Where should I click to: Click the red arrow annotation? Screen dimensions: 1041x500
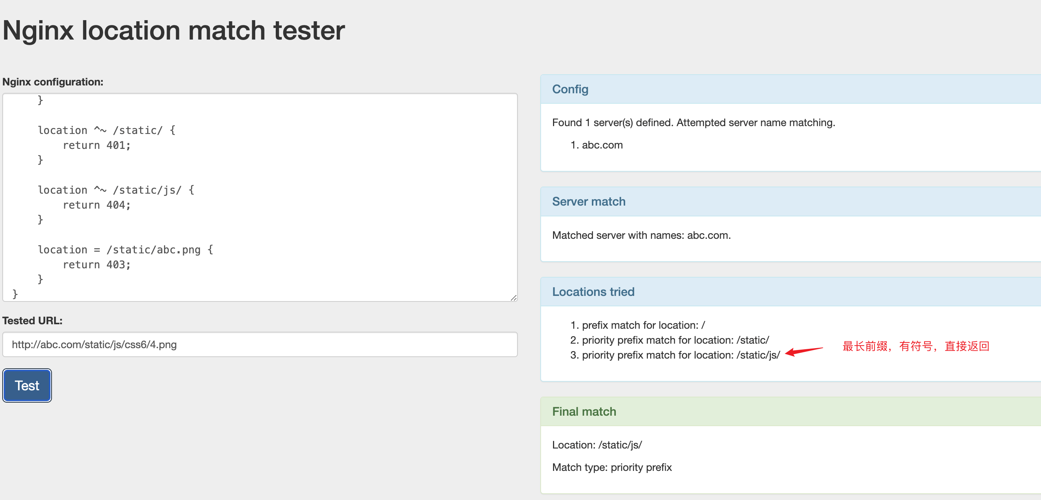[x=804, y=351]
